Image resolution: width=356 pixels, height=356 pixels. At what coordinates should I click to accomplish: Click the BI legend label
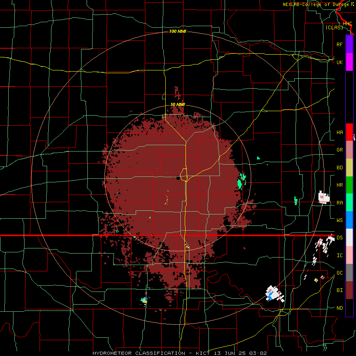click(339, 290)
